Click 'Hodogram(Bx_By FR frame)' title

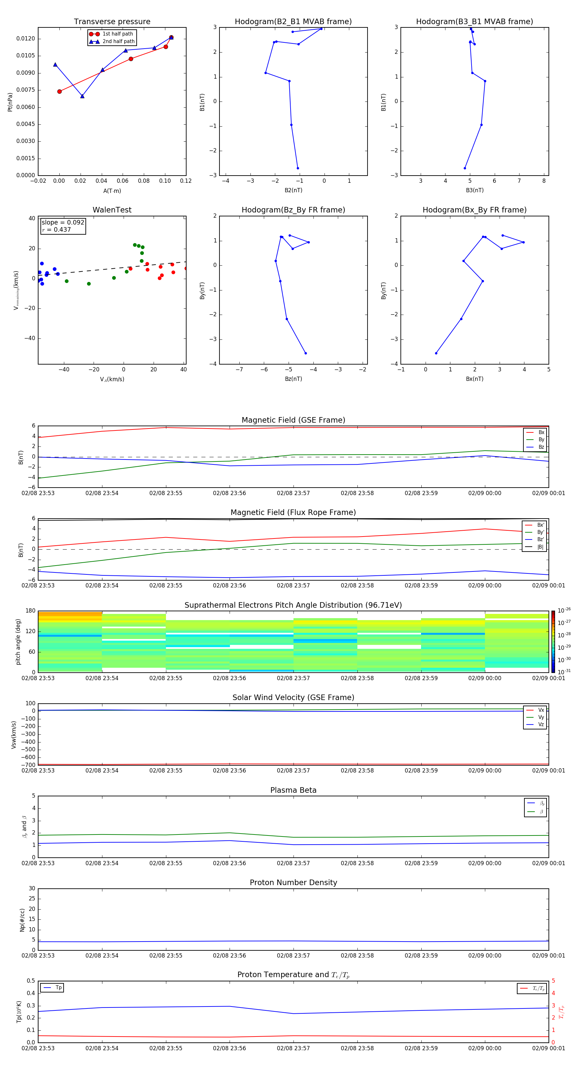pos(474,210)
